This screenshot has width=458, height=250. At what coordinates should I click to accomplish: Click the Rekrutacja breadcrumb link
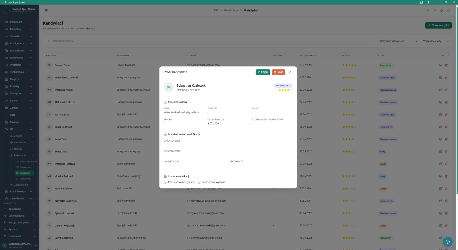[231, 10]
